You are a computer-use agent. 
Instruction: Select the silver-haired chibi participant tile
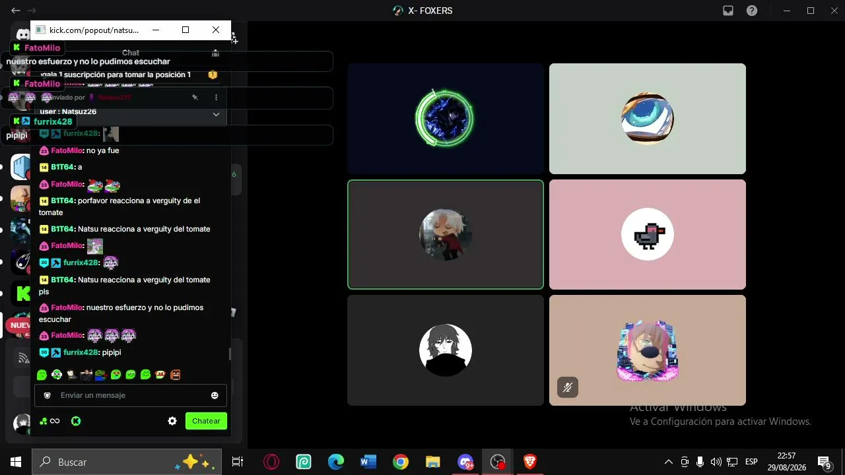446,234
